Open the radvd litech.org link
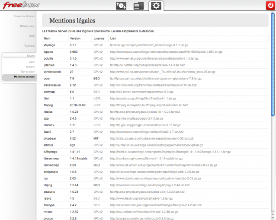 [x=141, y=199]
